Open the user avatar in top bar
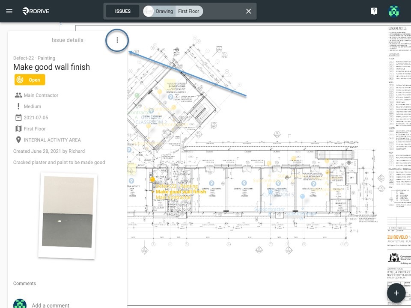The width and height of the screenshot is (411, 308). click(394, 11)
